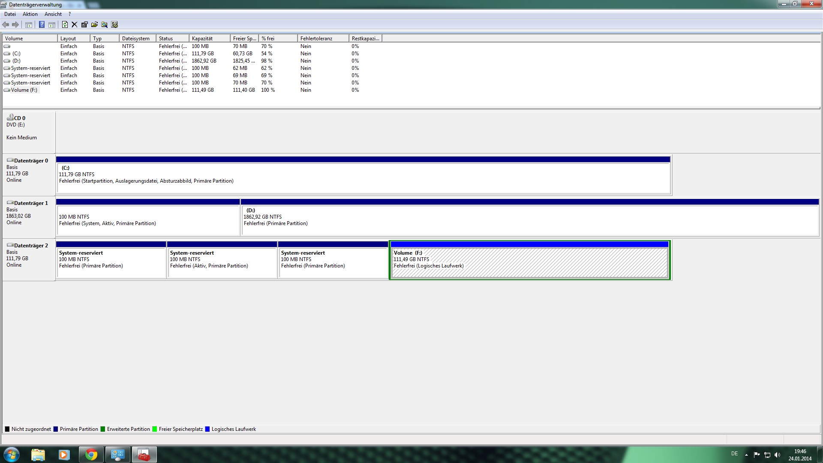Click the Delete X toolbar icon
823x463 pixels.
click(x=75, y=24)
